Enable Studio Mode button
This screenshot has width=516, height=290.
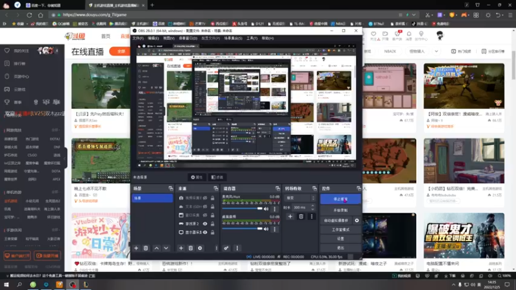(341, 229)
